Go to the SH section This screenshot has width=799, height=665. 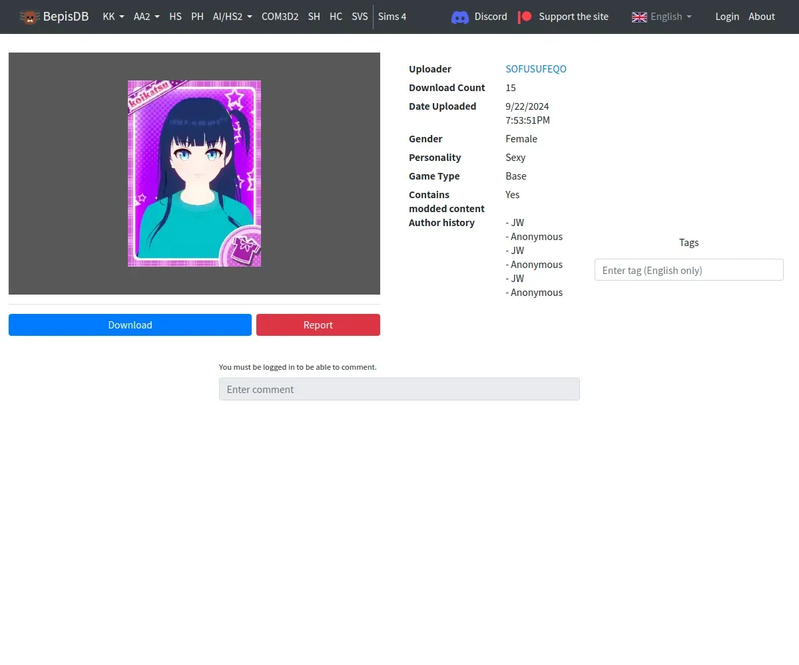coord(314,17)
